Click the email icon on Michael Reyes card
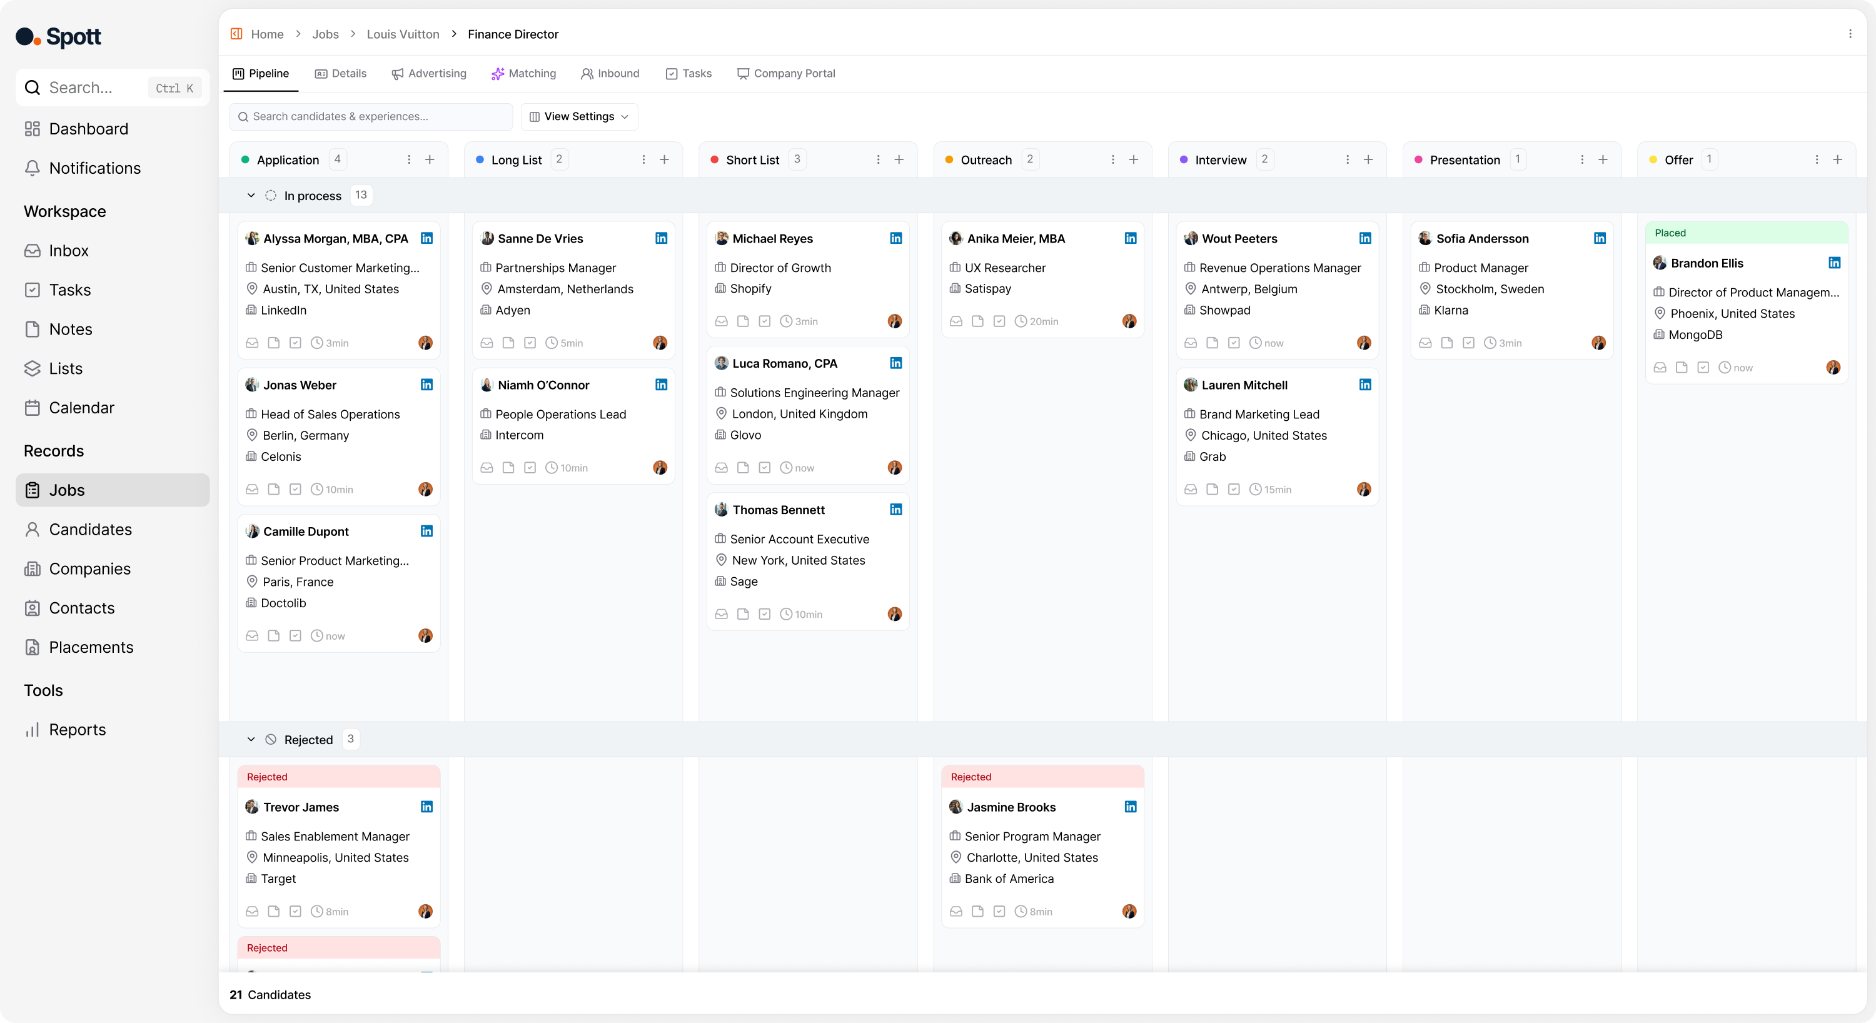The image size is (1876, 1023). (x=721, y=321)
